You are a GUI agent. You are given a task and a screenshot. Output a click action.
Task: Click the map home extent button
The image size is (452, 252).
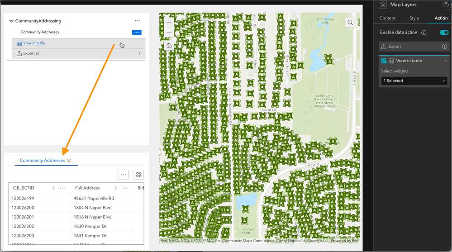click(x=169, y=46)
